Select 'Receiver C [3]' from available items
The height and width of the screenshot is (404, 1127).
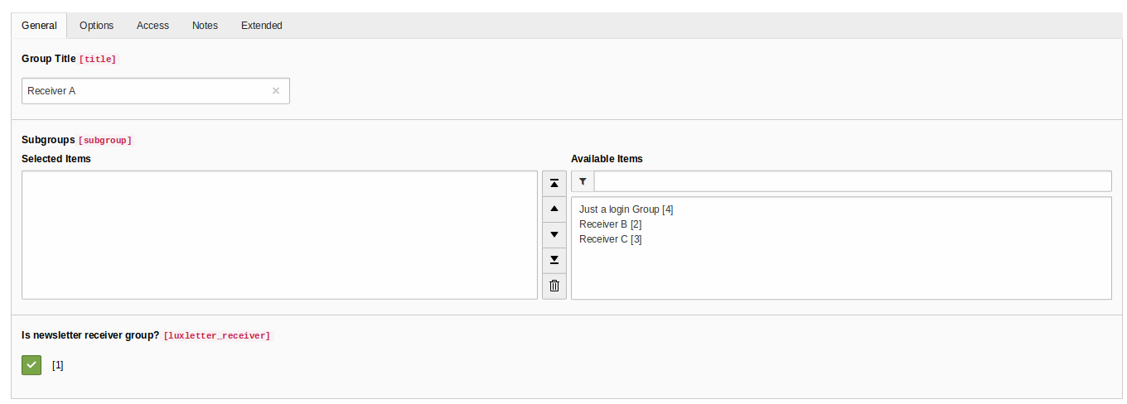(x=611, y=239)
